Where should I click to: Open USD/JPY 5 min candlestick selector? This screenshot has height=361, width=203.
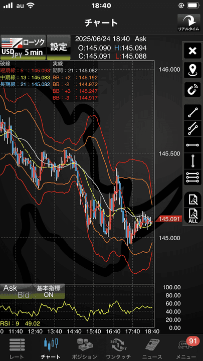(x=23, y=47)
